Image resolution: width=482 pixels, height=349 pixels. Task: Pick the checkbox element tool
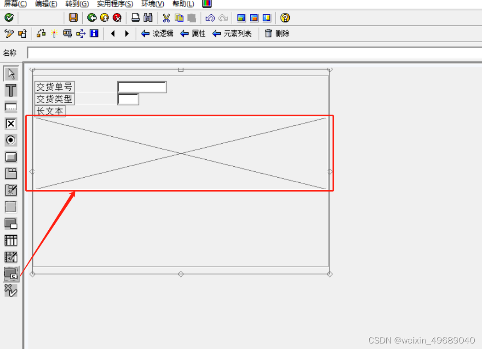tap(11, 124)
